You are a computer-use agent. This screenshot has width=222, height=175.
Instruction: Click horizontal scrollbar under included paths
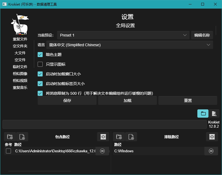(39, 171)
